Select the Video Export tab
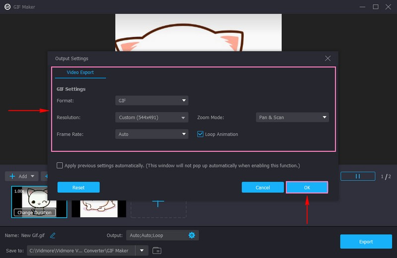The height and width of the screenshot is (258, 397). pyautogui.click(x=80, y=72)
